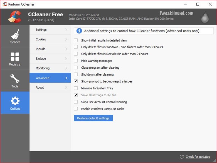Expand the About row chevron

click(66, 87)
